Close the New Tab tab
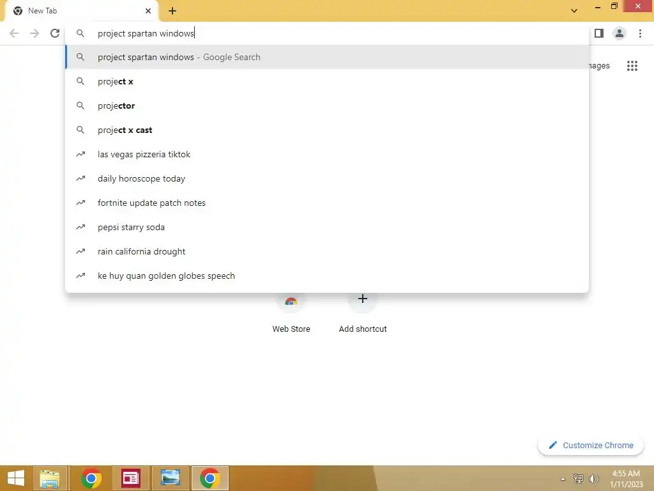Screen dimensions: 654x491 coord(148,11)
